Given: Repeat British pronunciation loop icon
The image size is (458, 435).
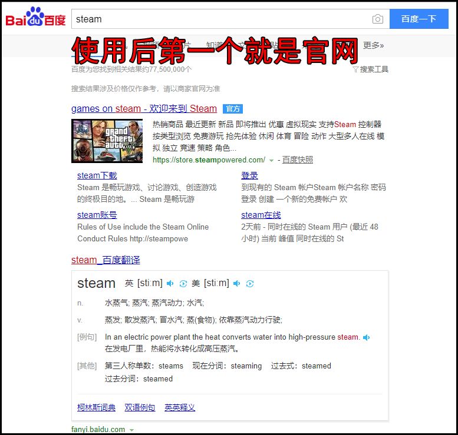Looking at the screenshot, I should coord(183,284).
